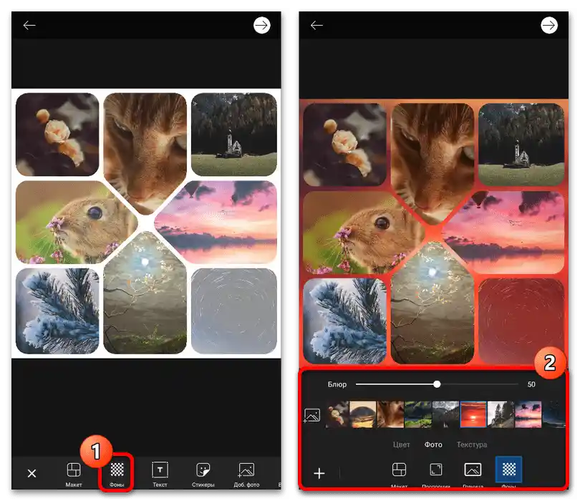Image resolution: width=580 pixels, height=501 pixels.
Task: Select green meadow thumbnail as background
Action: click(x=418, y=414)
